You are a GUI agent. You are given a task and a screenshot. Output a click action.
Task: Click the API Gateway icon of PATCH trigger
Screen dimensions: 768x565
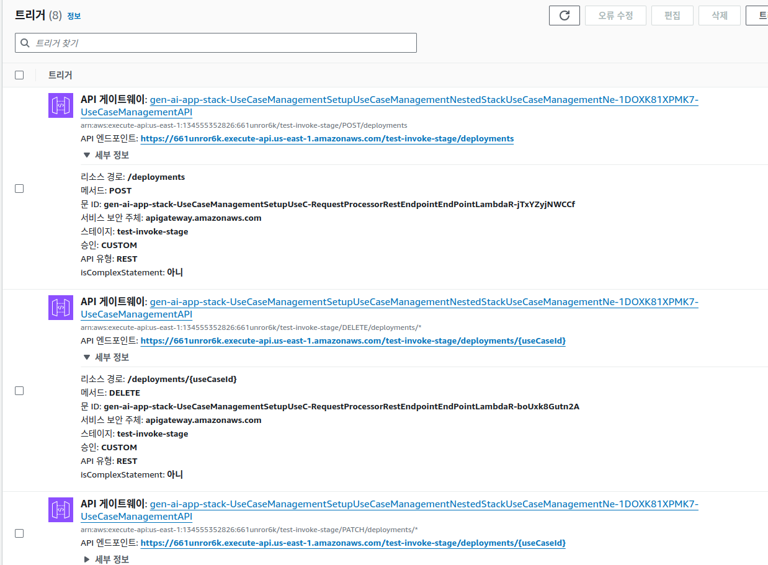(61, 510)
